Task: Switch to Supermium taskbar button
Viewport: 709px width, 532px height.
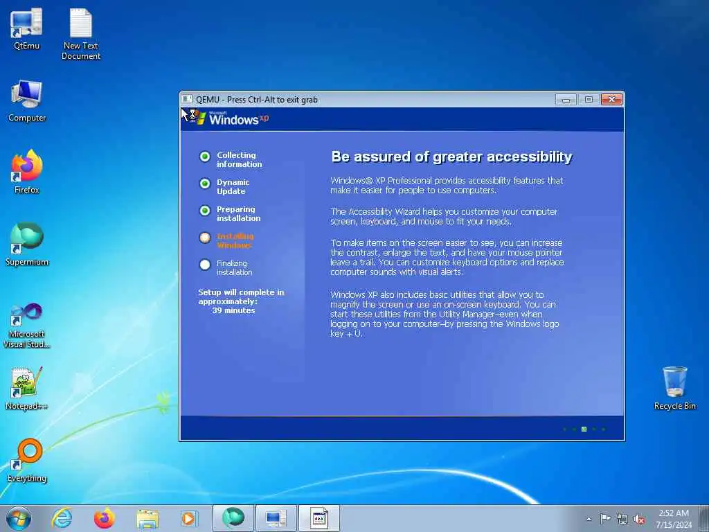Action: pos(233,518)
